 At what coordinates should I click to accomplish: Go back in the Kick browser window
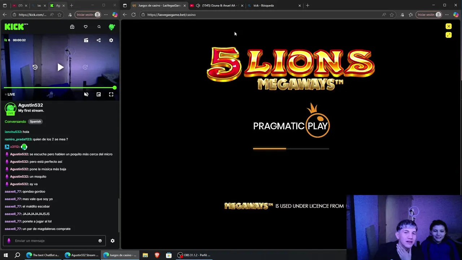5,15
